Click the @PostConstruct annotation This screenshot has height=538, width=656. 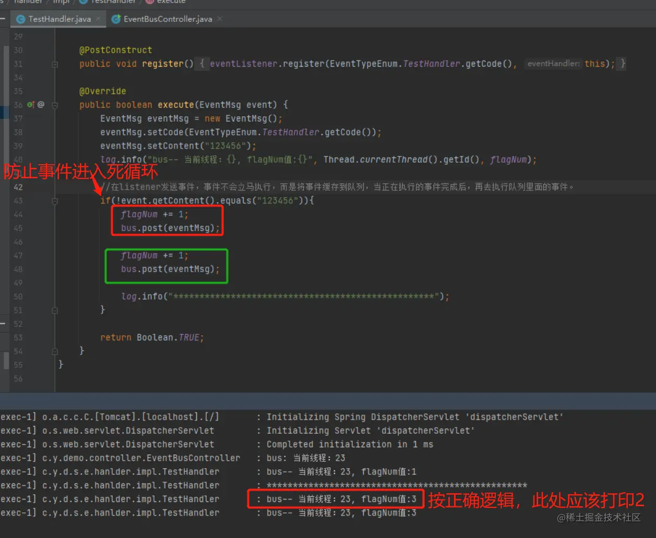pos(116,50)
